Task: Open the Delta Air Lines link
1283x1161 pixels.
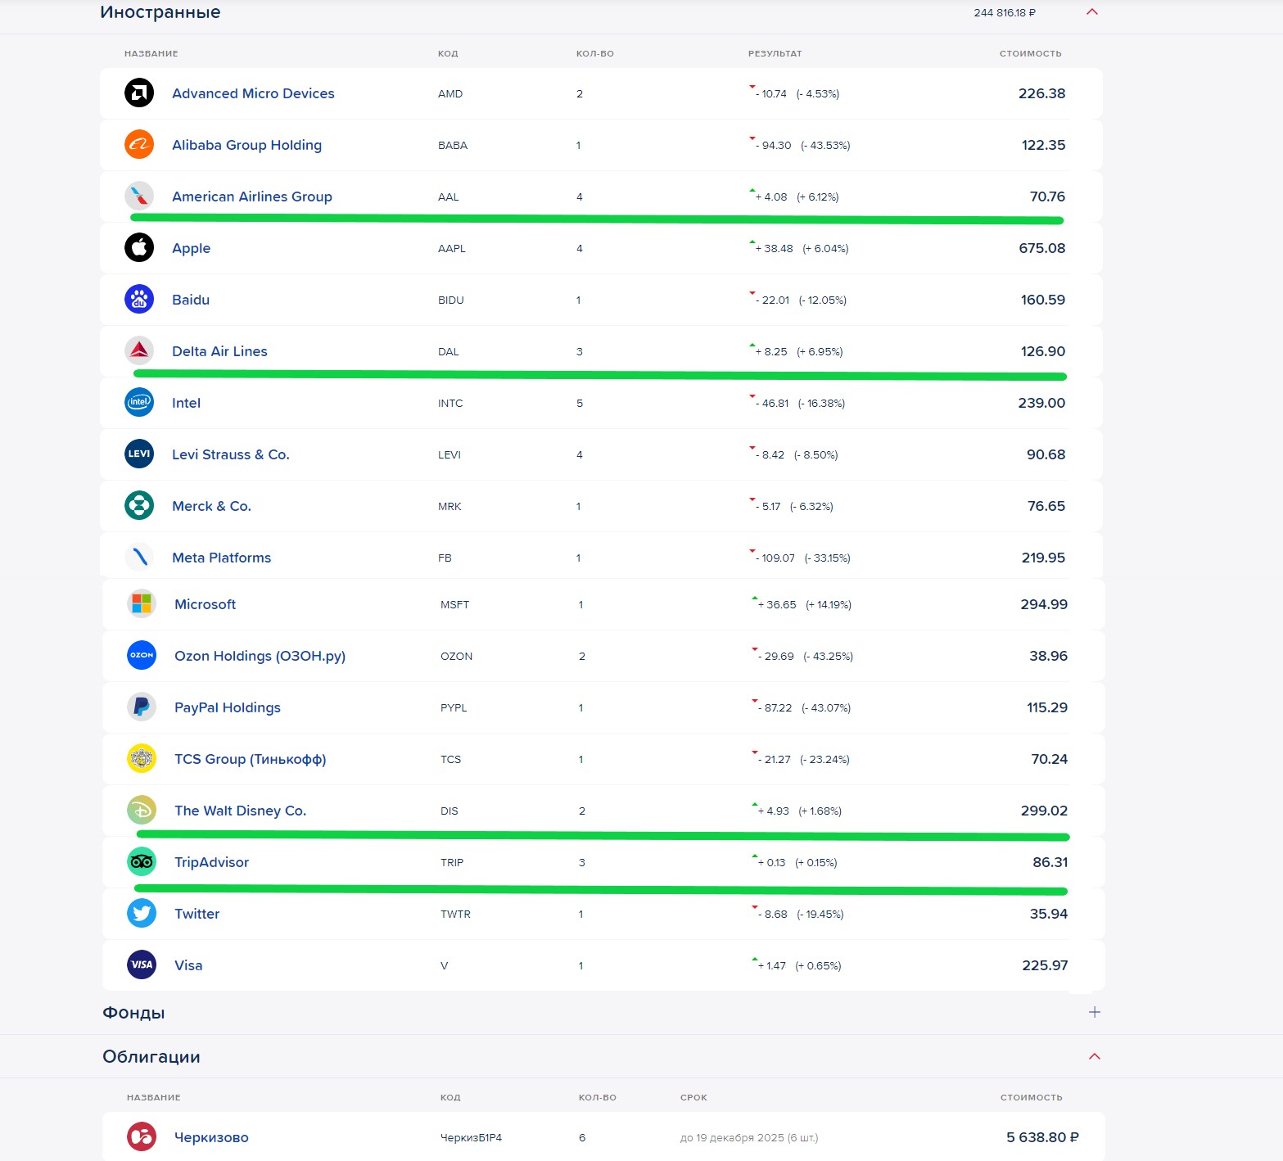Action: click(x=219, y=351)
